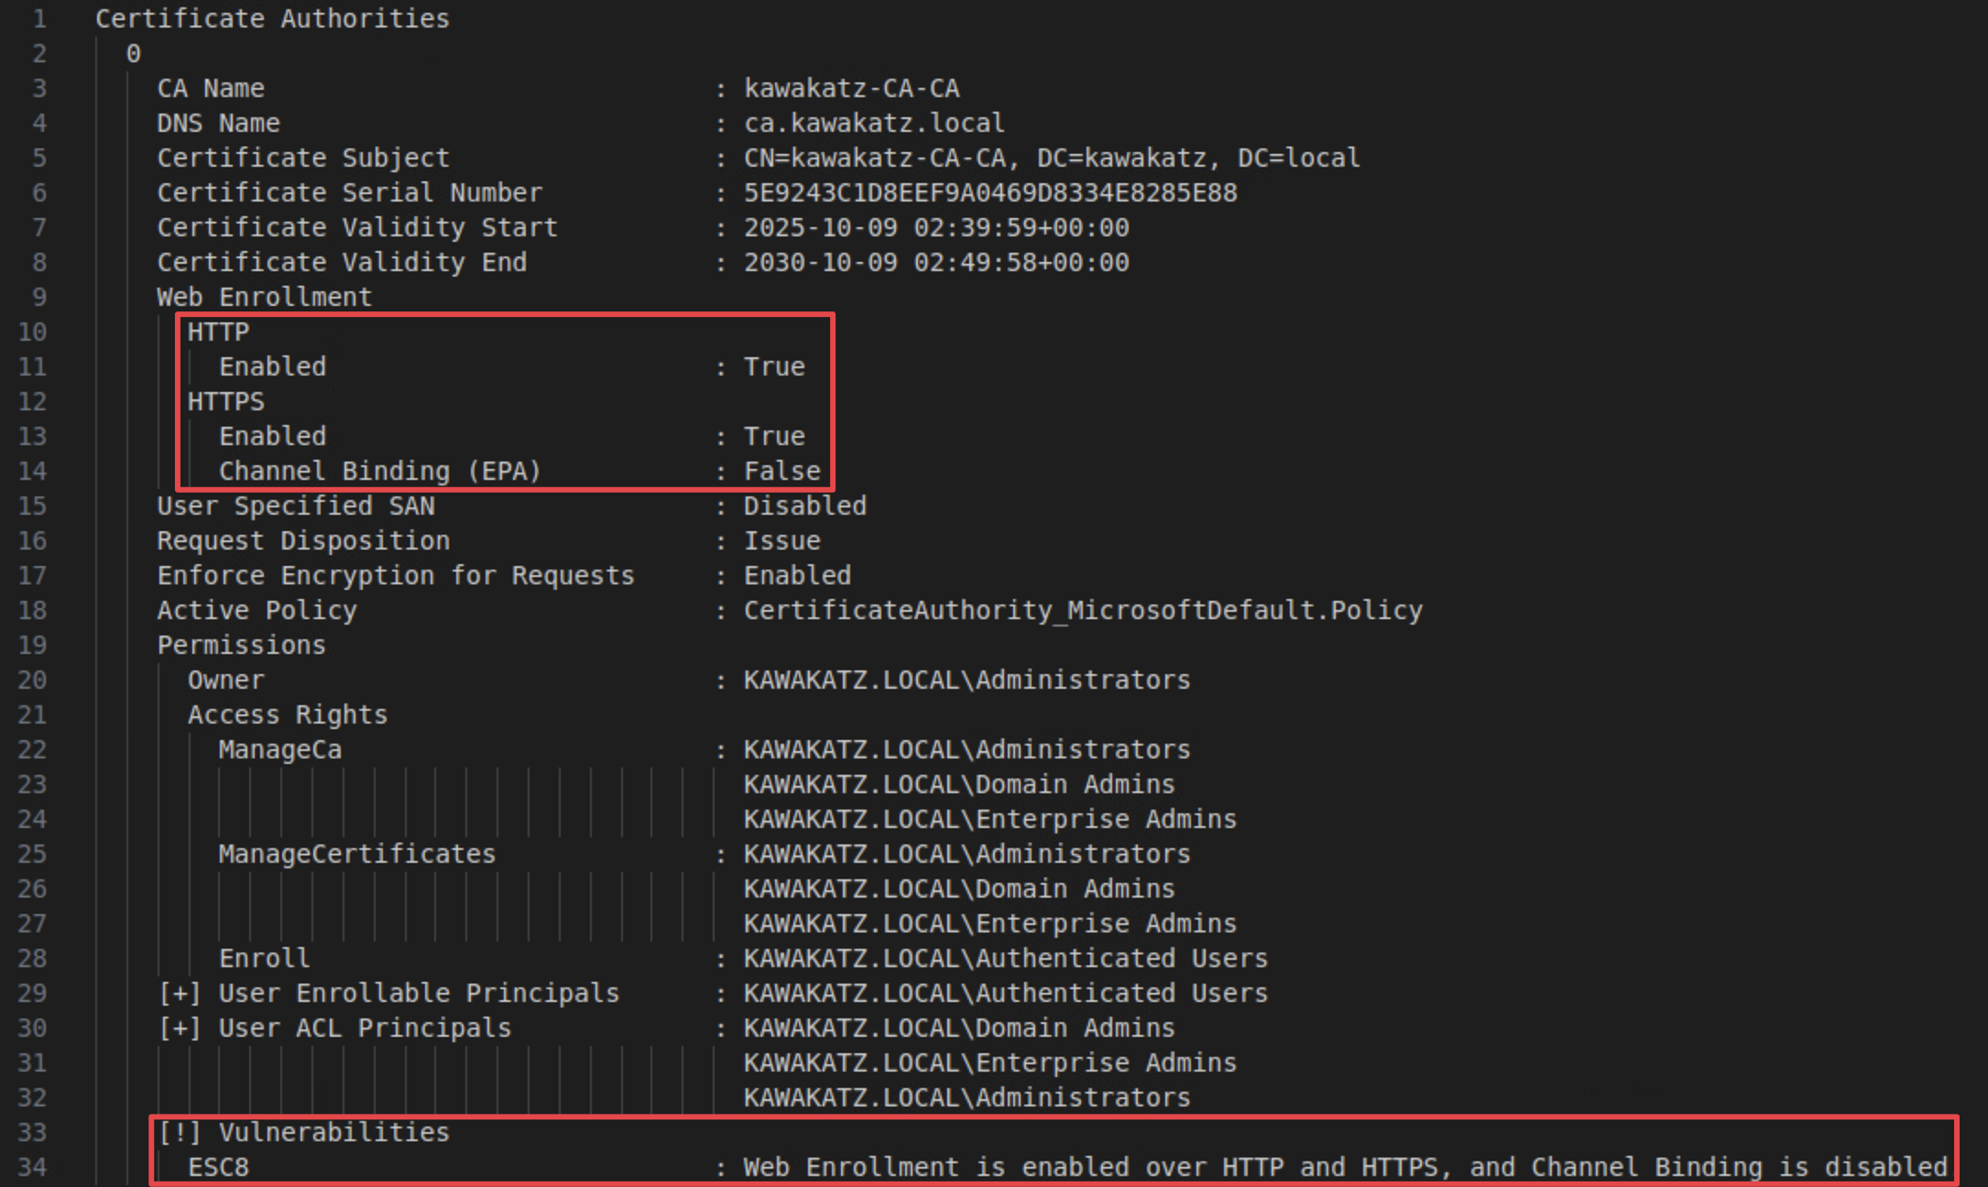
Task: Click the Permissions heading line
Action: pos(241,645)
